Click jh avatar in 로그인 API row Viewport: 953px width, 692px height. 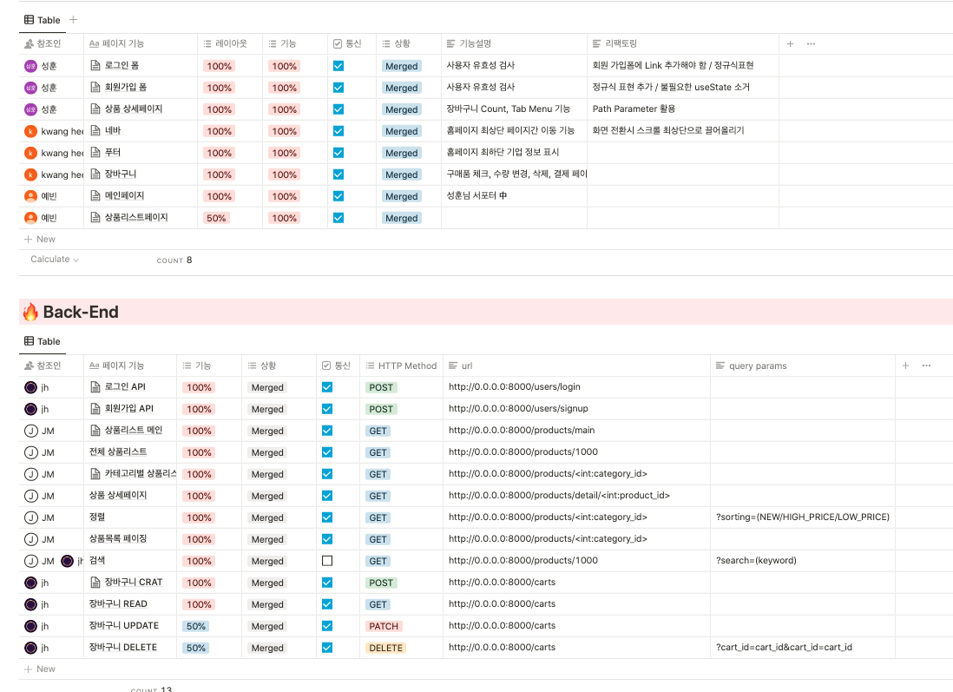pos(30,387)
